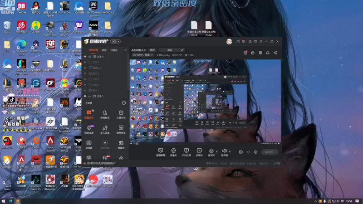The width and height of the screenshot is (363, 204).
Task: Toggle the preview eye icon in bottom bar
Action: pyautogui.click(x=248, y=152)
